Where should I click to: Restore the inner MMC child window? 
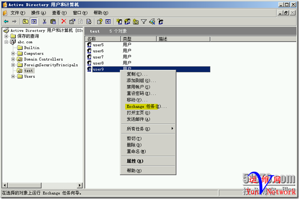pyautogui.click(x=286, y=13)
